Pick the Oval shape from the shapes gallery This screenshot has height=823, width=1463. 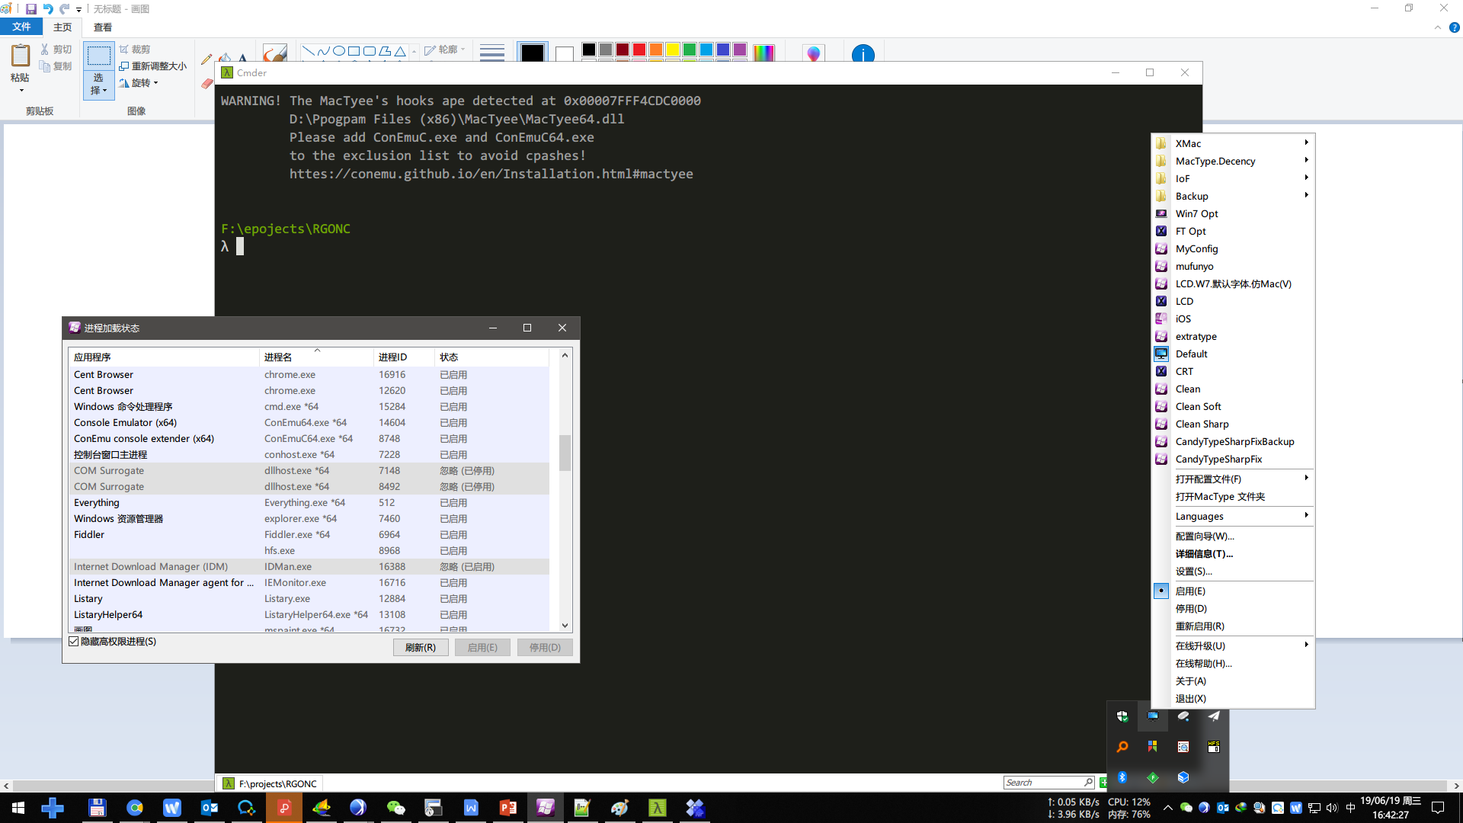click(x=339, y=50)
